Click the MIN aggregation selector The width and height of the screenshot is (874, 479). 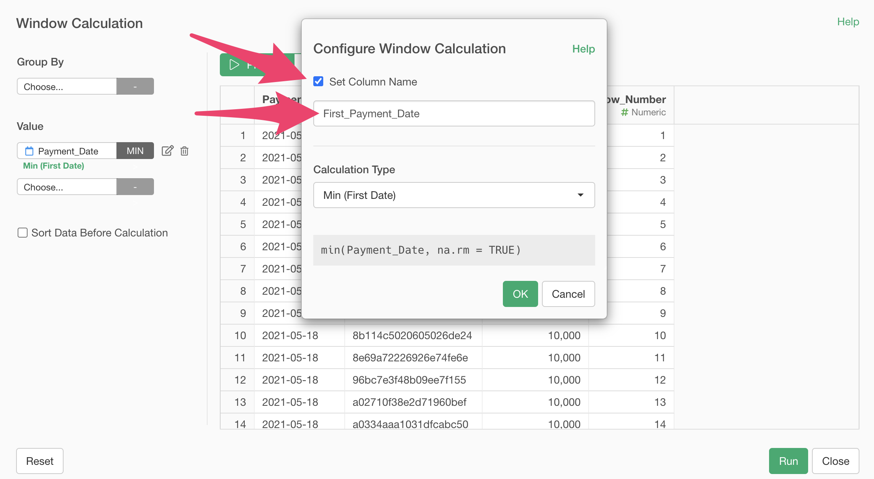(135, 151)
